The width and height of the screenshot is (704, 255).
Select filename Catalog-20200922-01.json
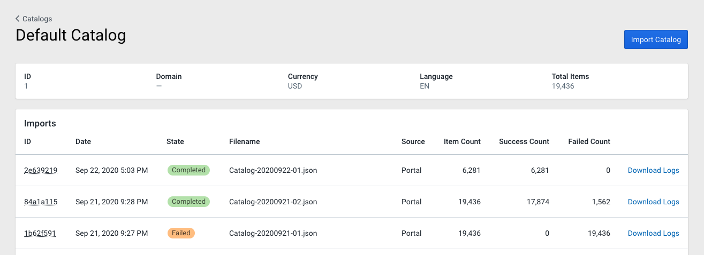[273, 171]
